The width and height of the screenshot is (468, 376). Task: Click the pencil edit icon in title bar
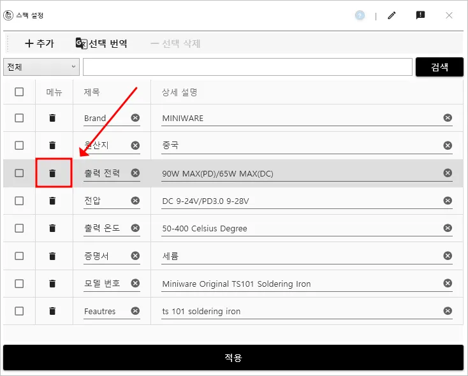391,15
